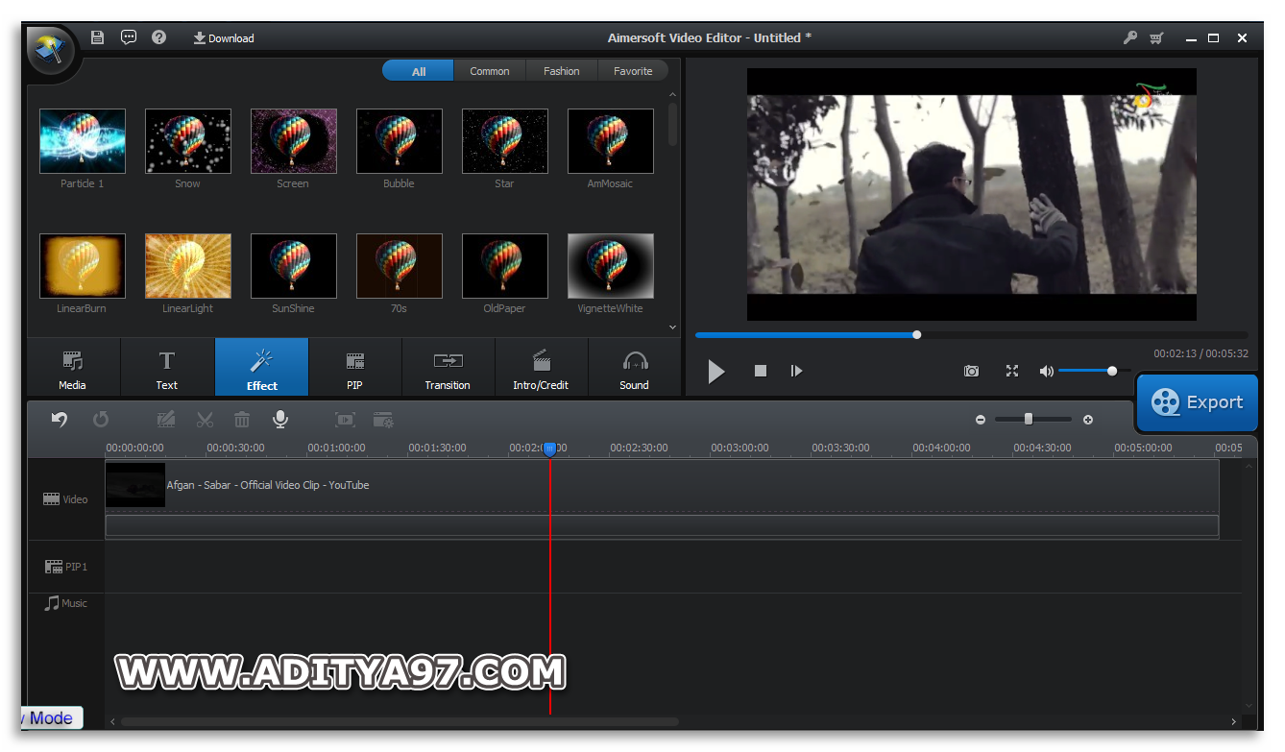Zoom out the timeline with minus
Image resolution: width=1285 pixels, height=752 pixels.
click(x=981, y=420)
